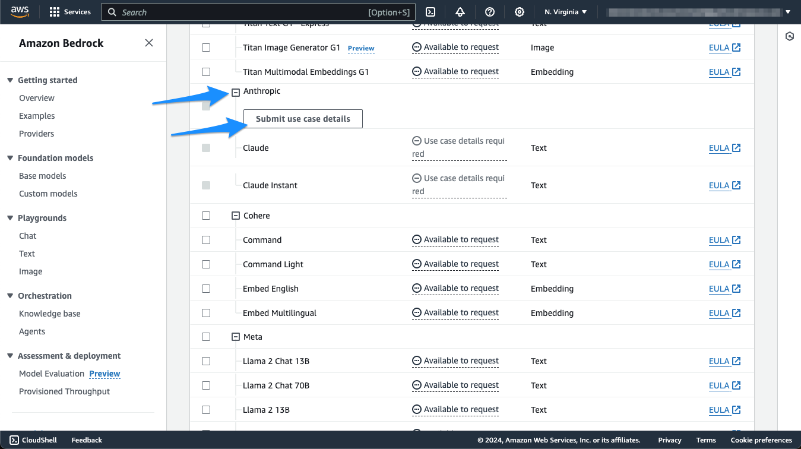Open the N. Virginia region dropdown
Screen dimensions: 801x449
click(565, 12)
